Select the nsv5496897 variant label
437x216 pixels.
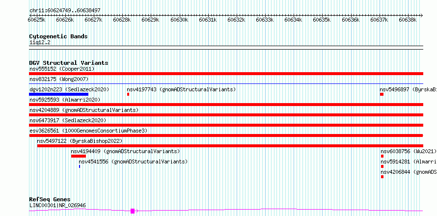[x=408, y=89]
